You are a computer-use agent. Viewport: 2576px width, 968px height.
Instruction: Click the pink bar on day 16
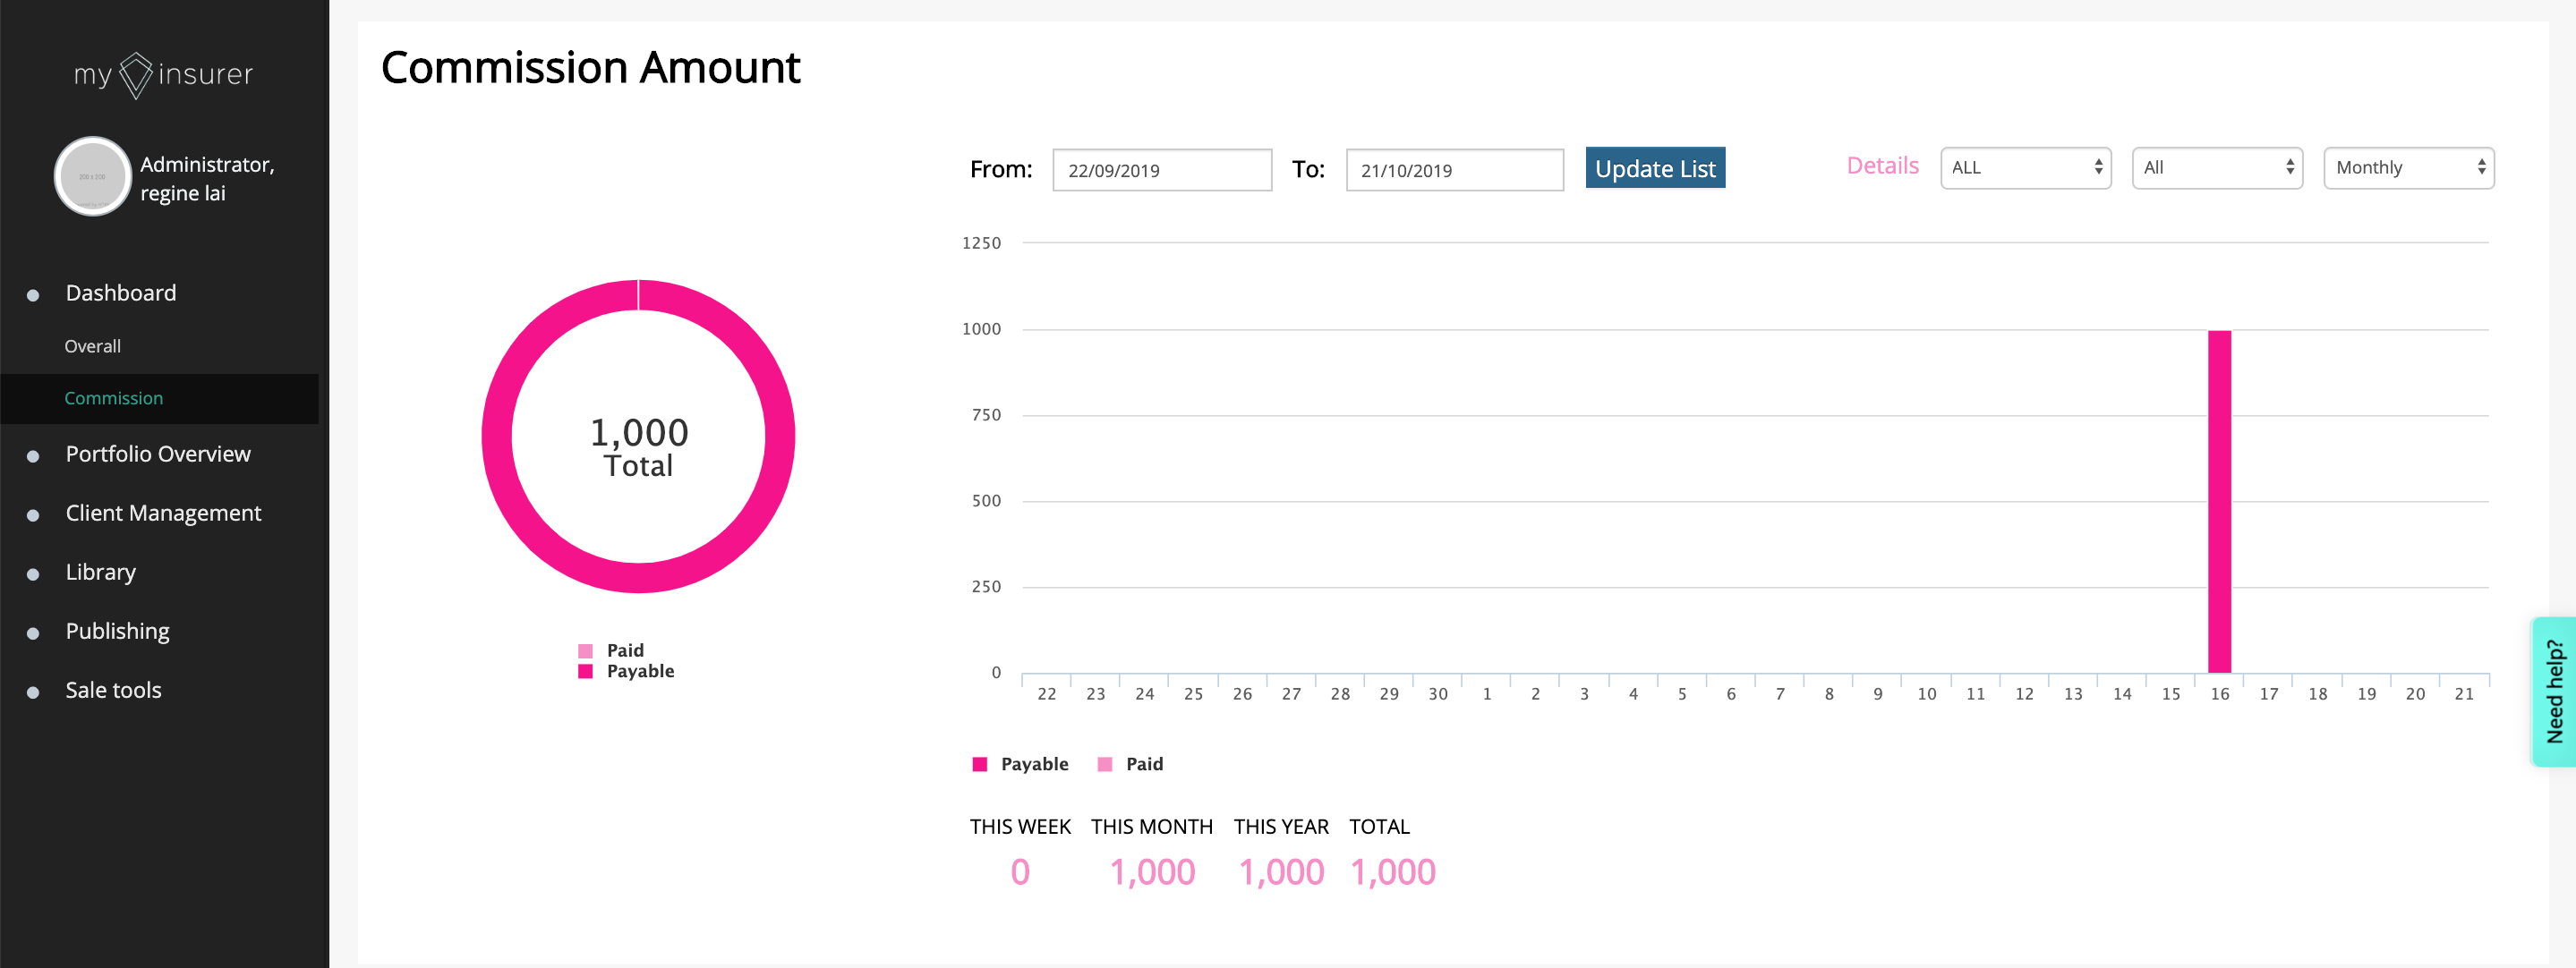click(x=2218, y=500)
